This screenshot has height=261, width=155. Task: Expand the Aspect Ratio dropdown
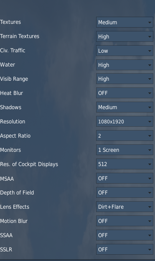click(125, 136)
